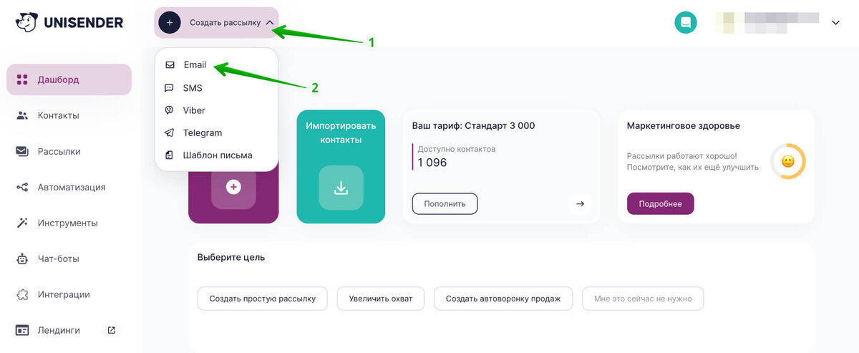Click the Unisender dog logo icon
Viewport: 859px width, 353px height.
click(x=26, y=21)
